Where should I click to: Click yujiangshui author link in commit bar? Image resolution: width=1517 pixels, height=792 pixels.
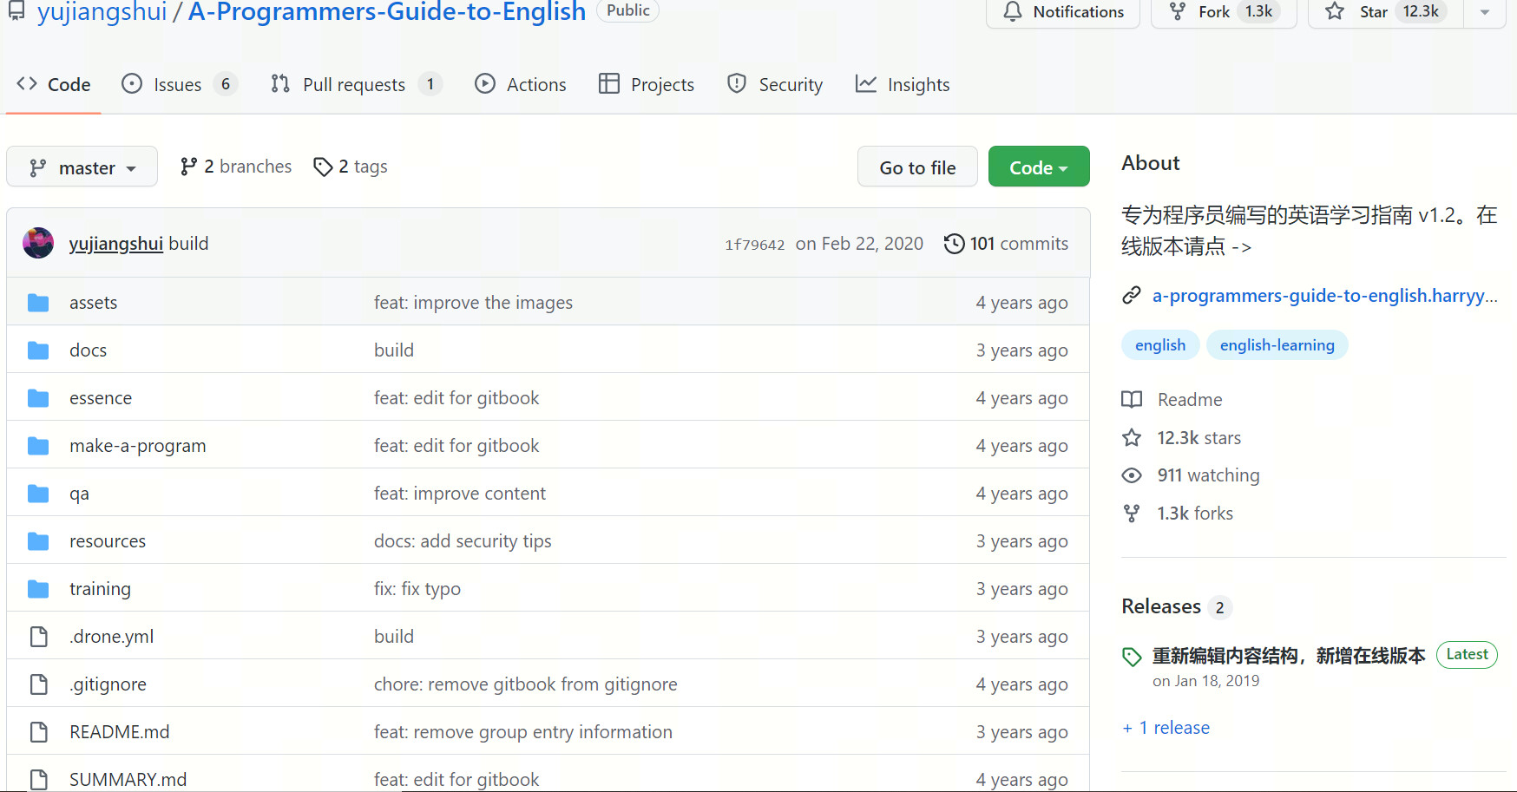point(116,244)
